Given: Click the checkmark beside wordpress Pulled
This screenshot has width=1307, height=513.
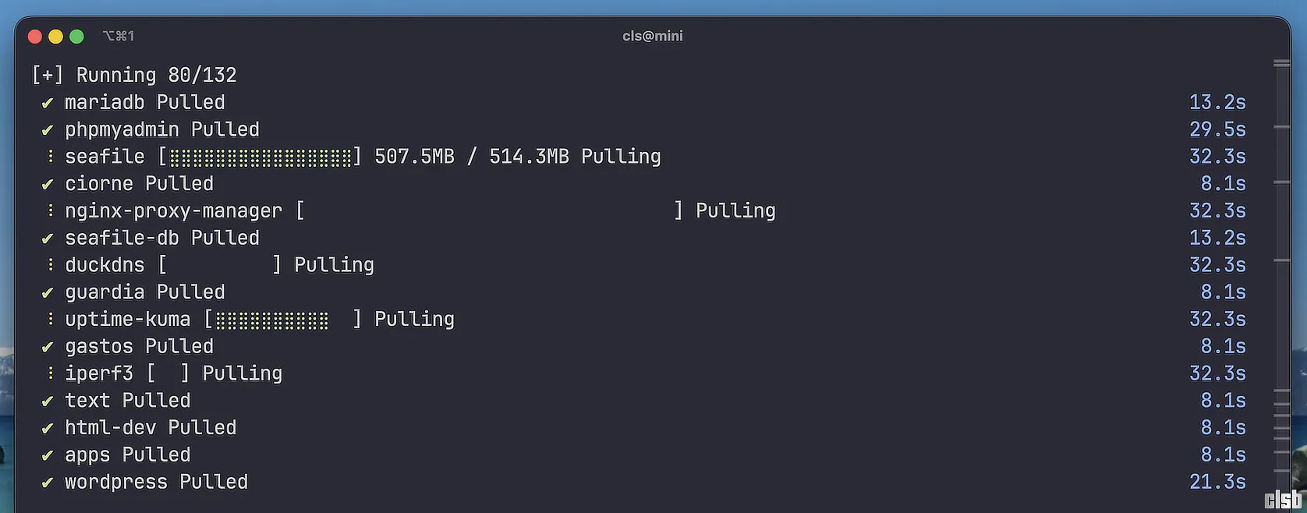Looking at the screenshot, I should (48, 483).
